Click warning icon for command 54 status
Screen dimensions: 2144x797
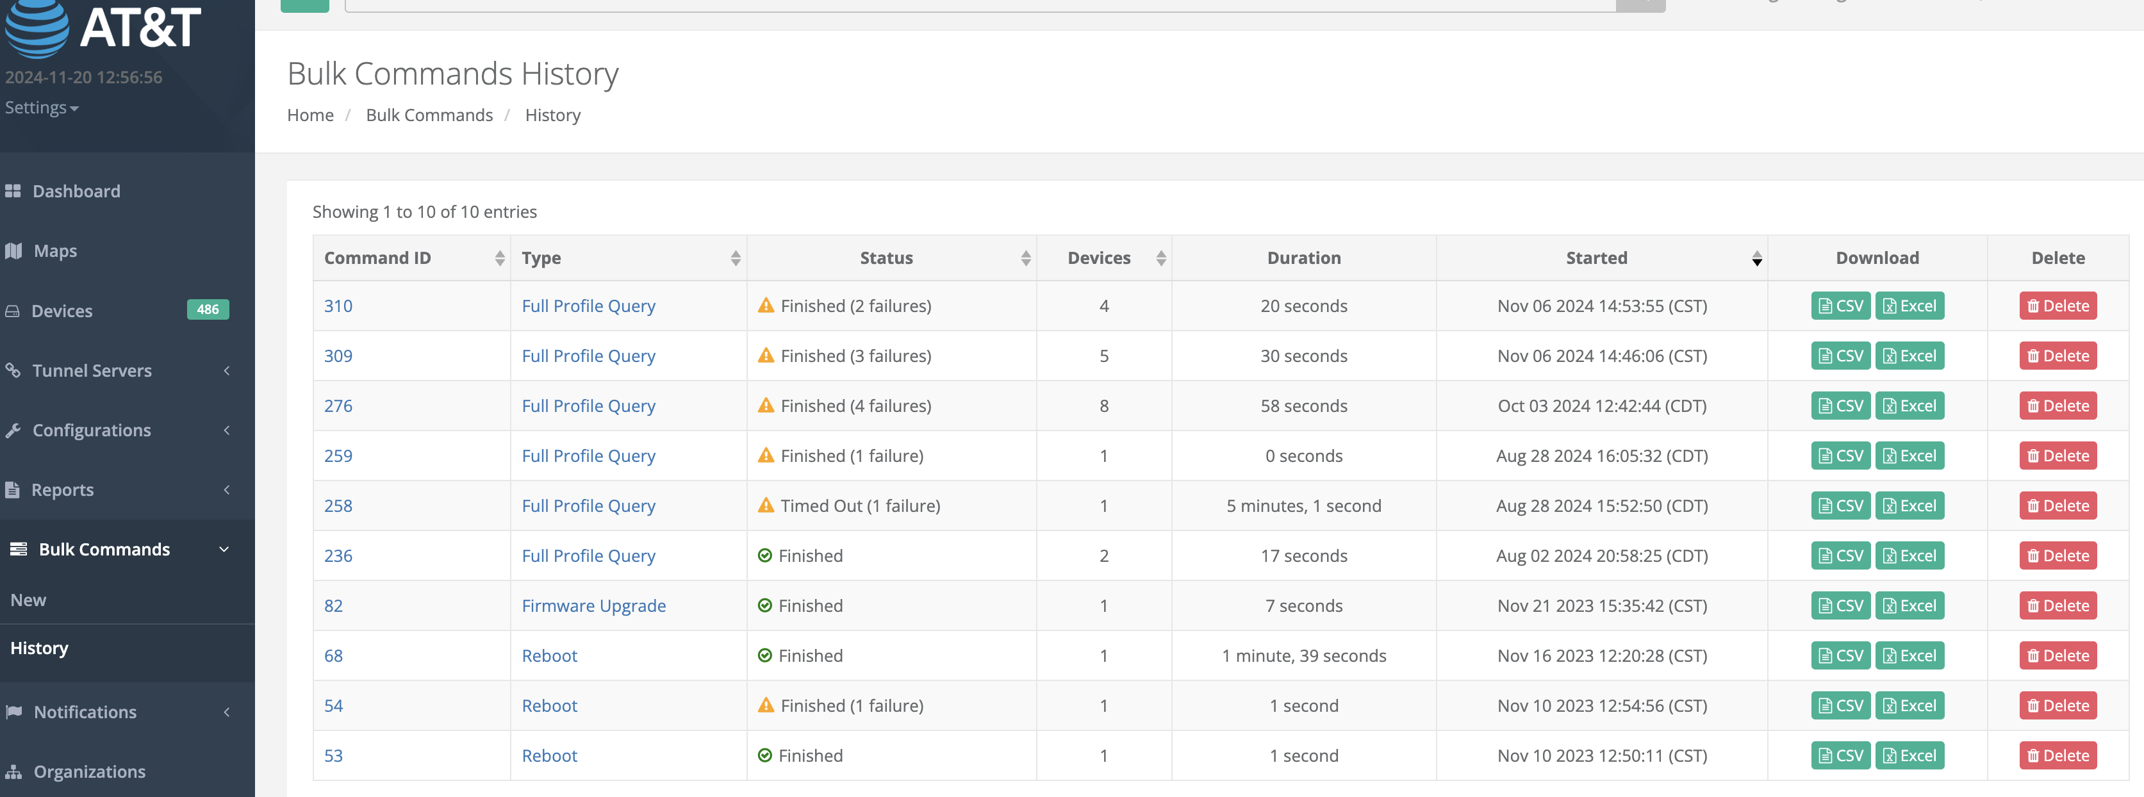tap(766, 705)
